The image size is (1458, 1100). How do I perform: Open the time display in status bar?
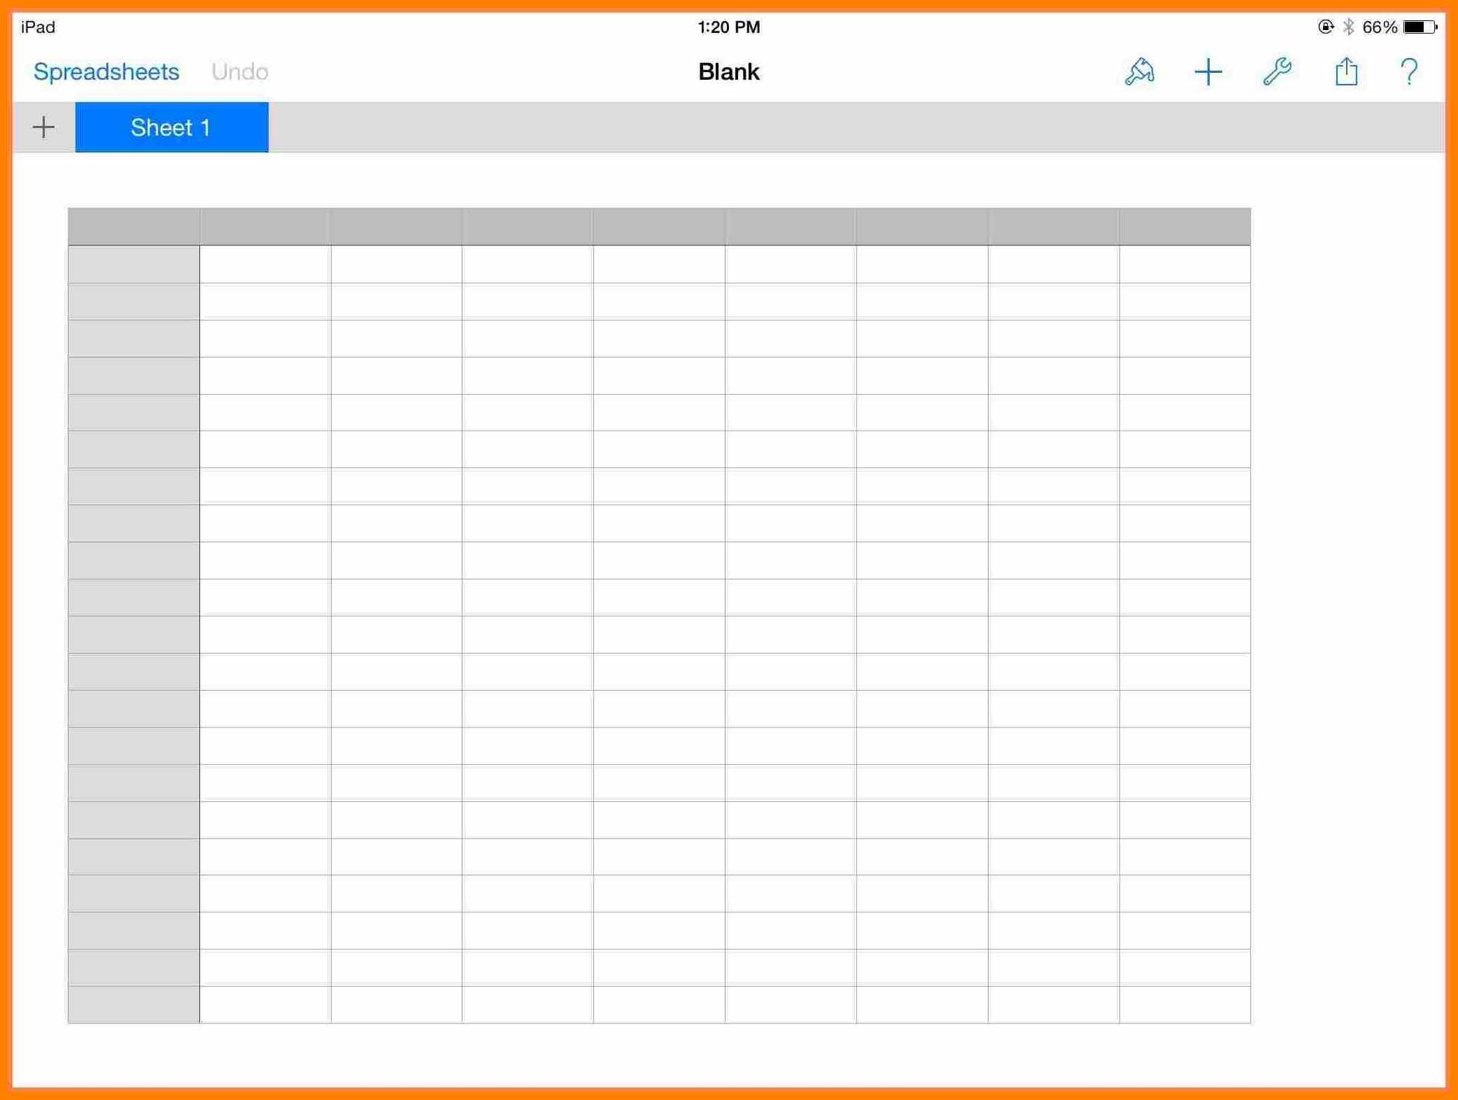tap(729, 25)
